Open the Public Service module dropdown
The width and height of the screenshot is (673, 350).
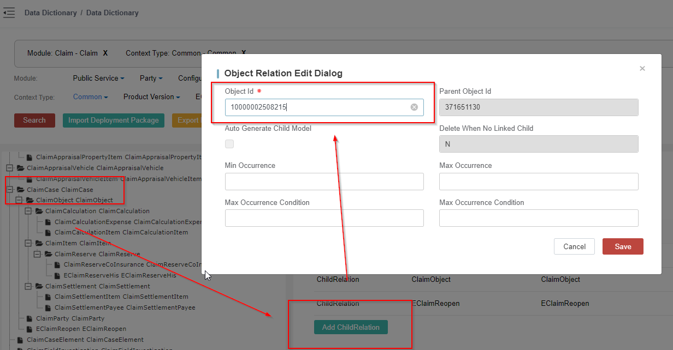tap(98, 79)
